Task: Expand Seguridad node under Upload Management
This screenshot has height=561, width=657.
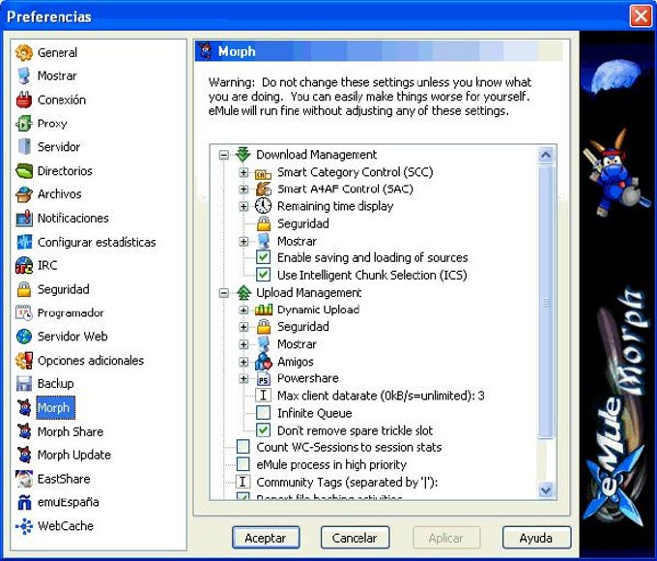Action: click(243, 327)
